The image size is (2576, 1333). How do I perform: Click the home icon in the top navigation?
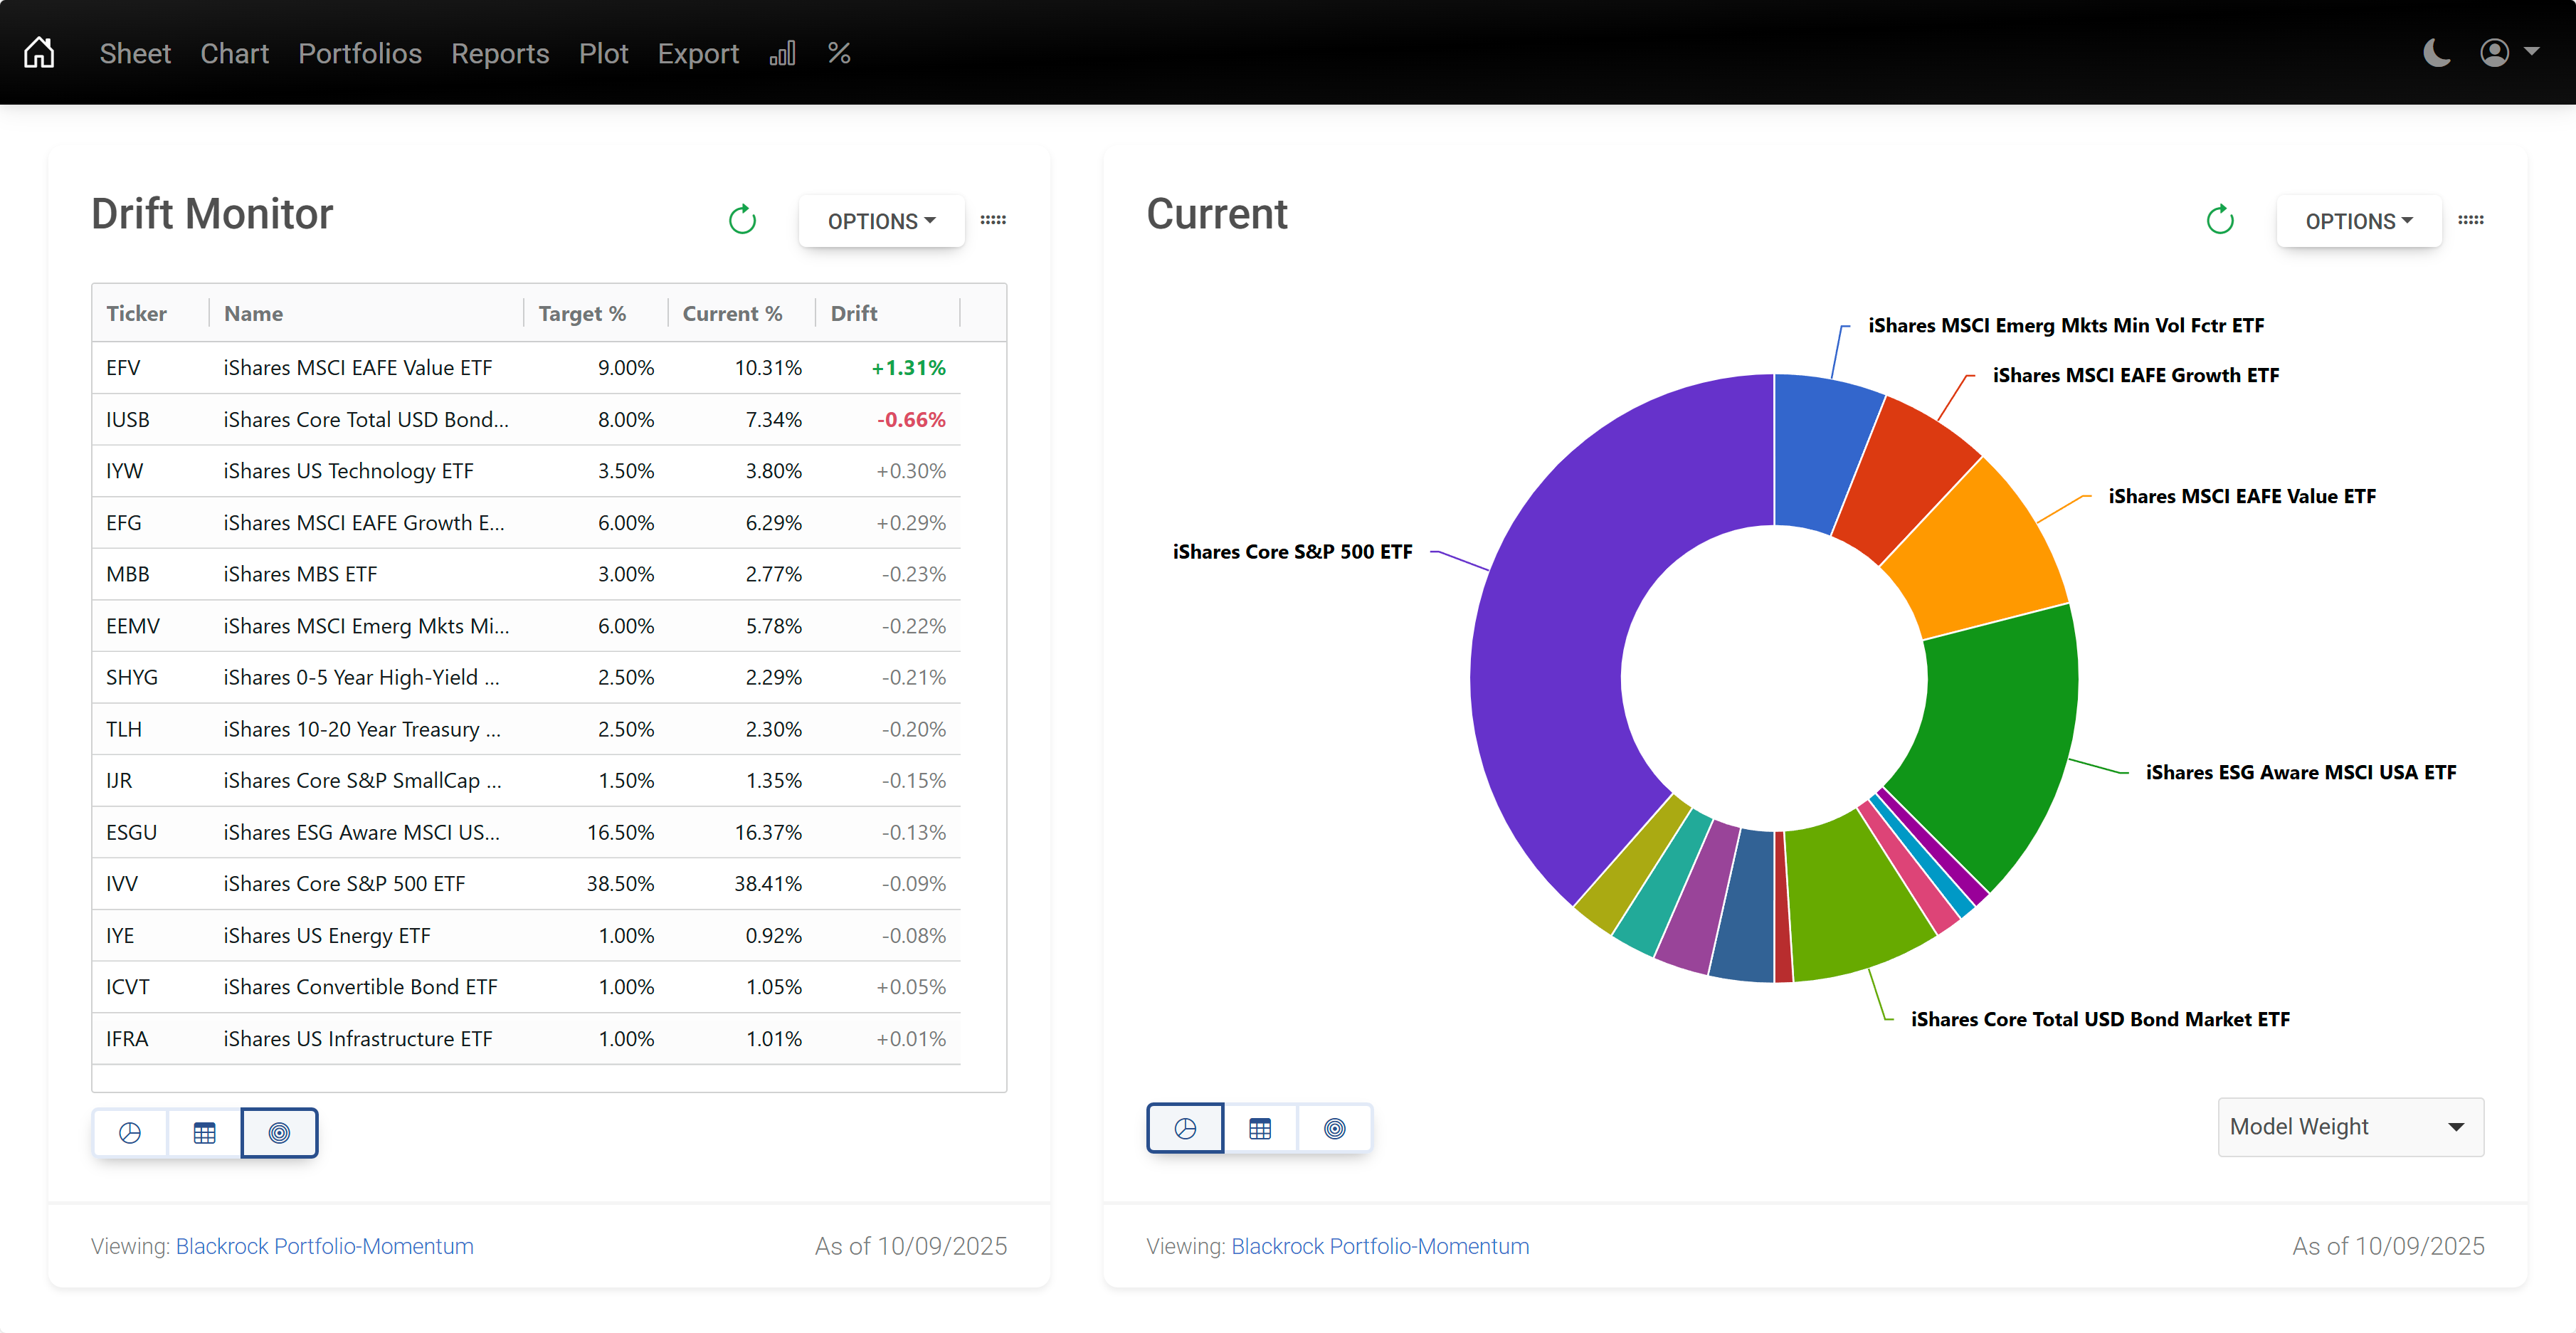[39, 52]
